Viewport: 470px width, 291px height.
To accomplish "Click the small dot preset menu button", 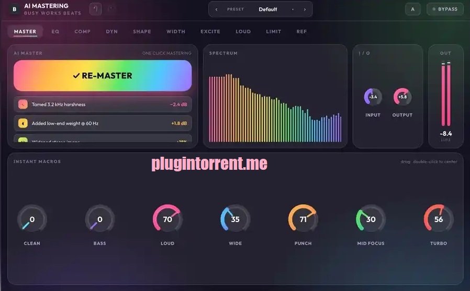I will 293,9.
